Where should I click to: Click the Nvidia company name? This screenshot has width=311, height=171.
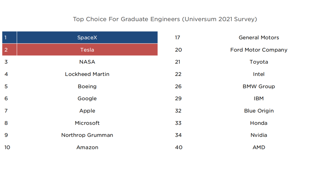[259, 135]
